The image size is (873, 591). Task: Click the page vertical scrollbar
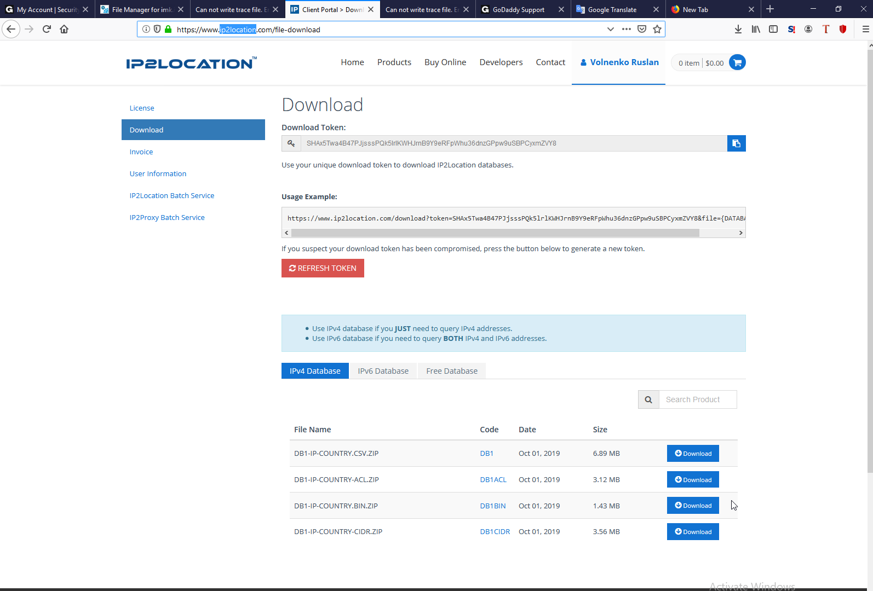pos(870,260)
